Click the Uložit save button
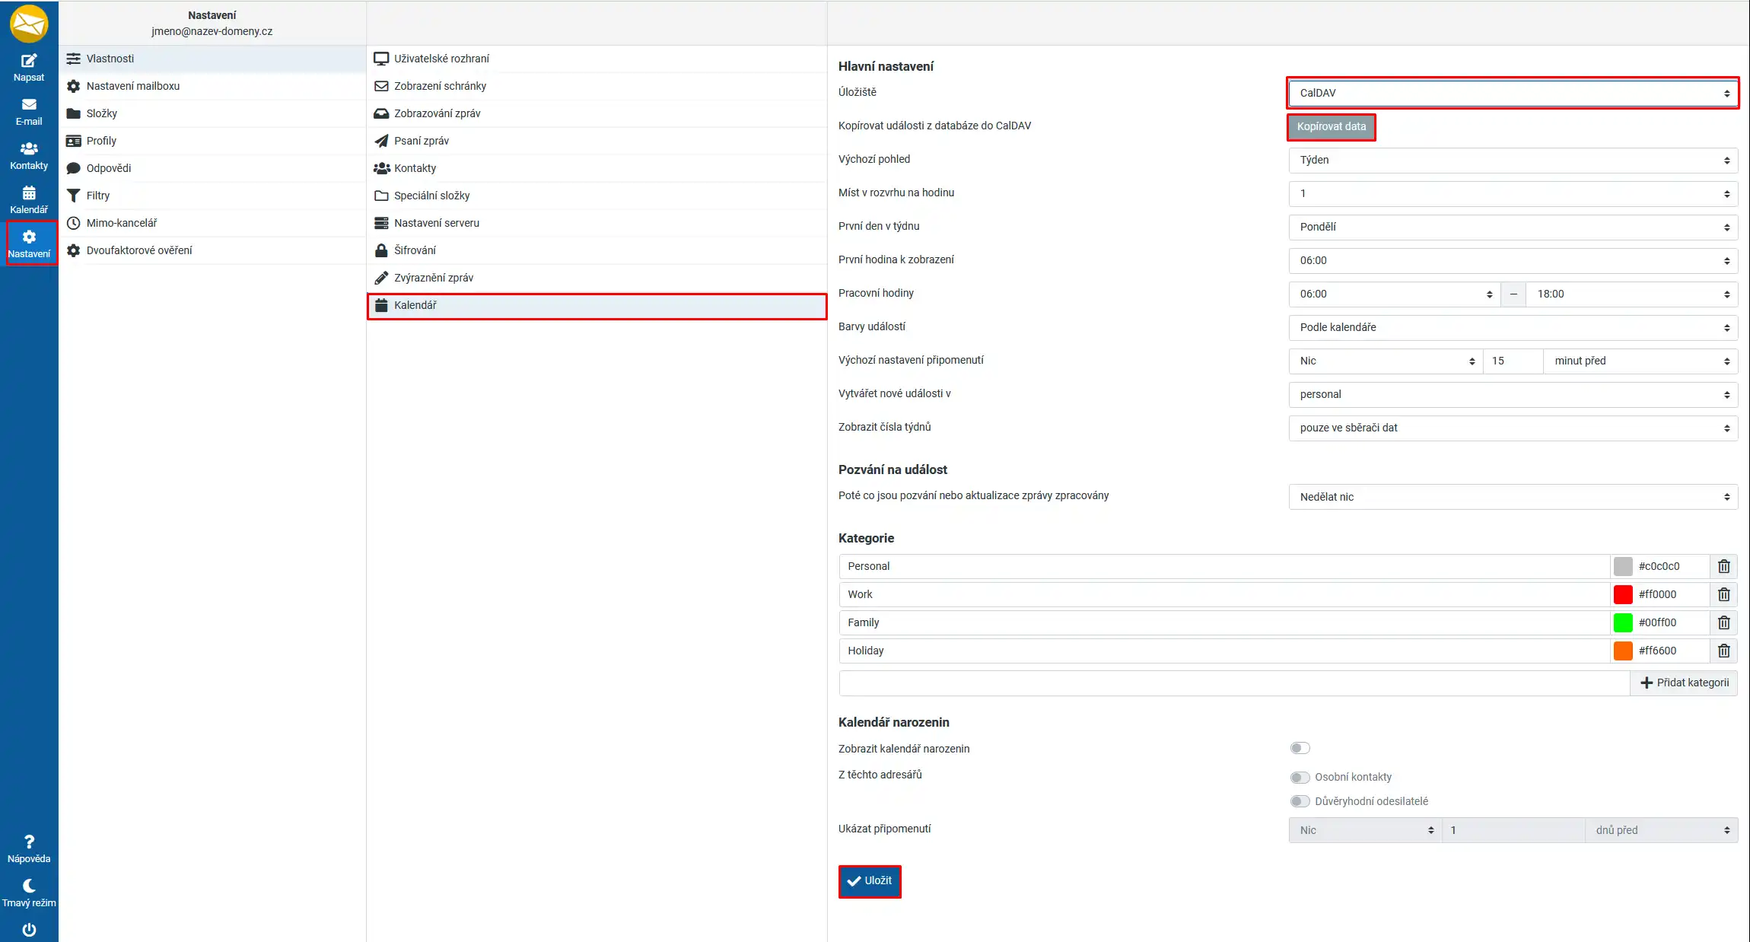Viewport: 1750px width, 942px height. click(x=870, y=881)
